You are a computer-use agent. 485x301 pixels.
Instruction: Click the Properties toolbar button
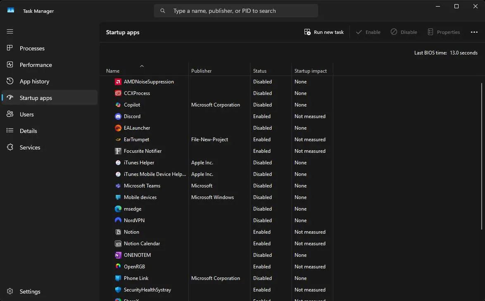pos(444,32)
